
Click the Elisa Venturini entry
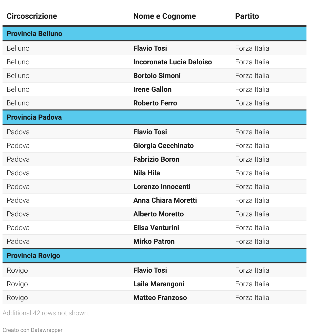click(156, 228)
